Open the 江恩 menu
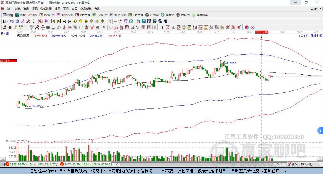This screenshot has height=174, width=323. tap(34, 8)
